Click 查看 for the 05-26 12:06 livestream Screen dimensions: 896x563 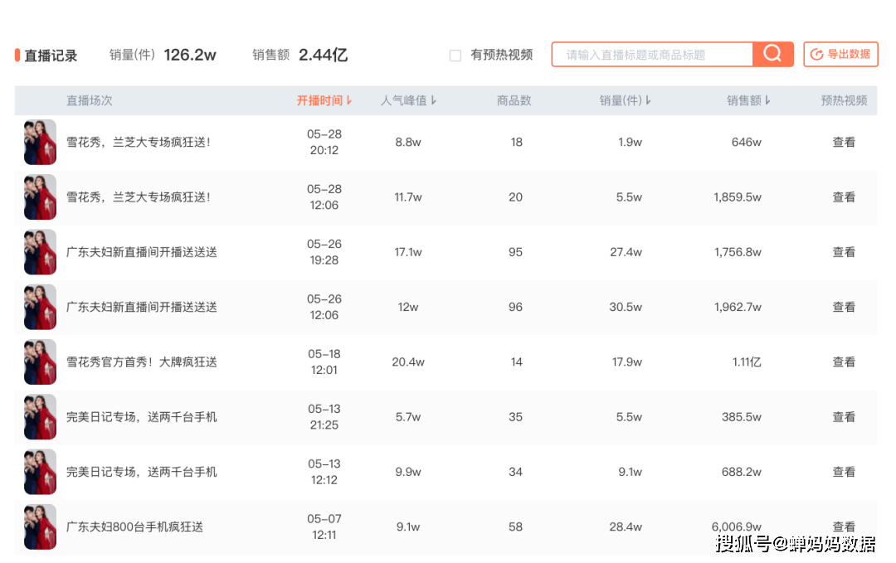click(843, 307)
